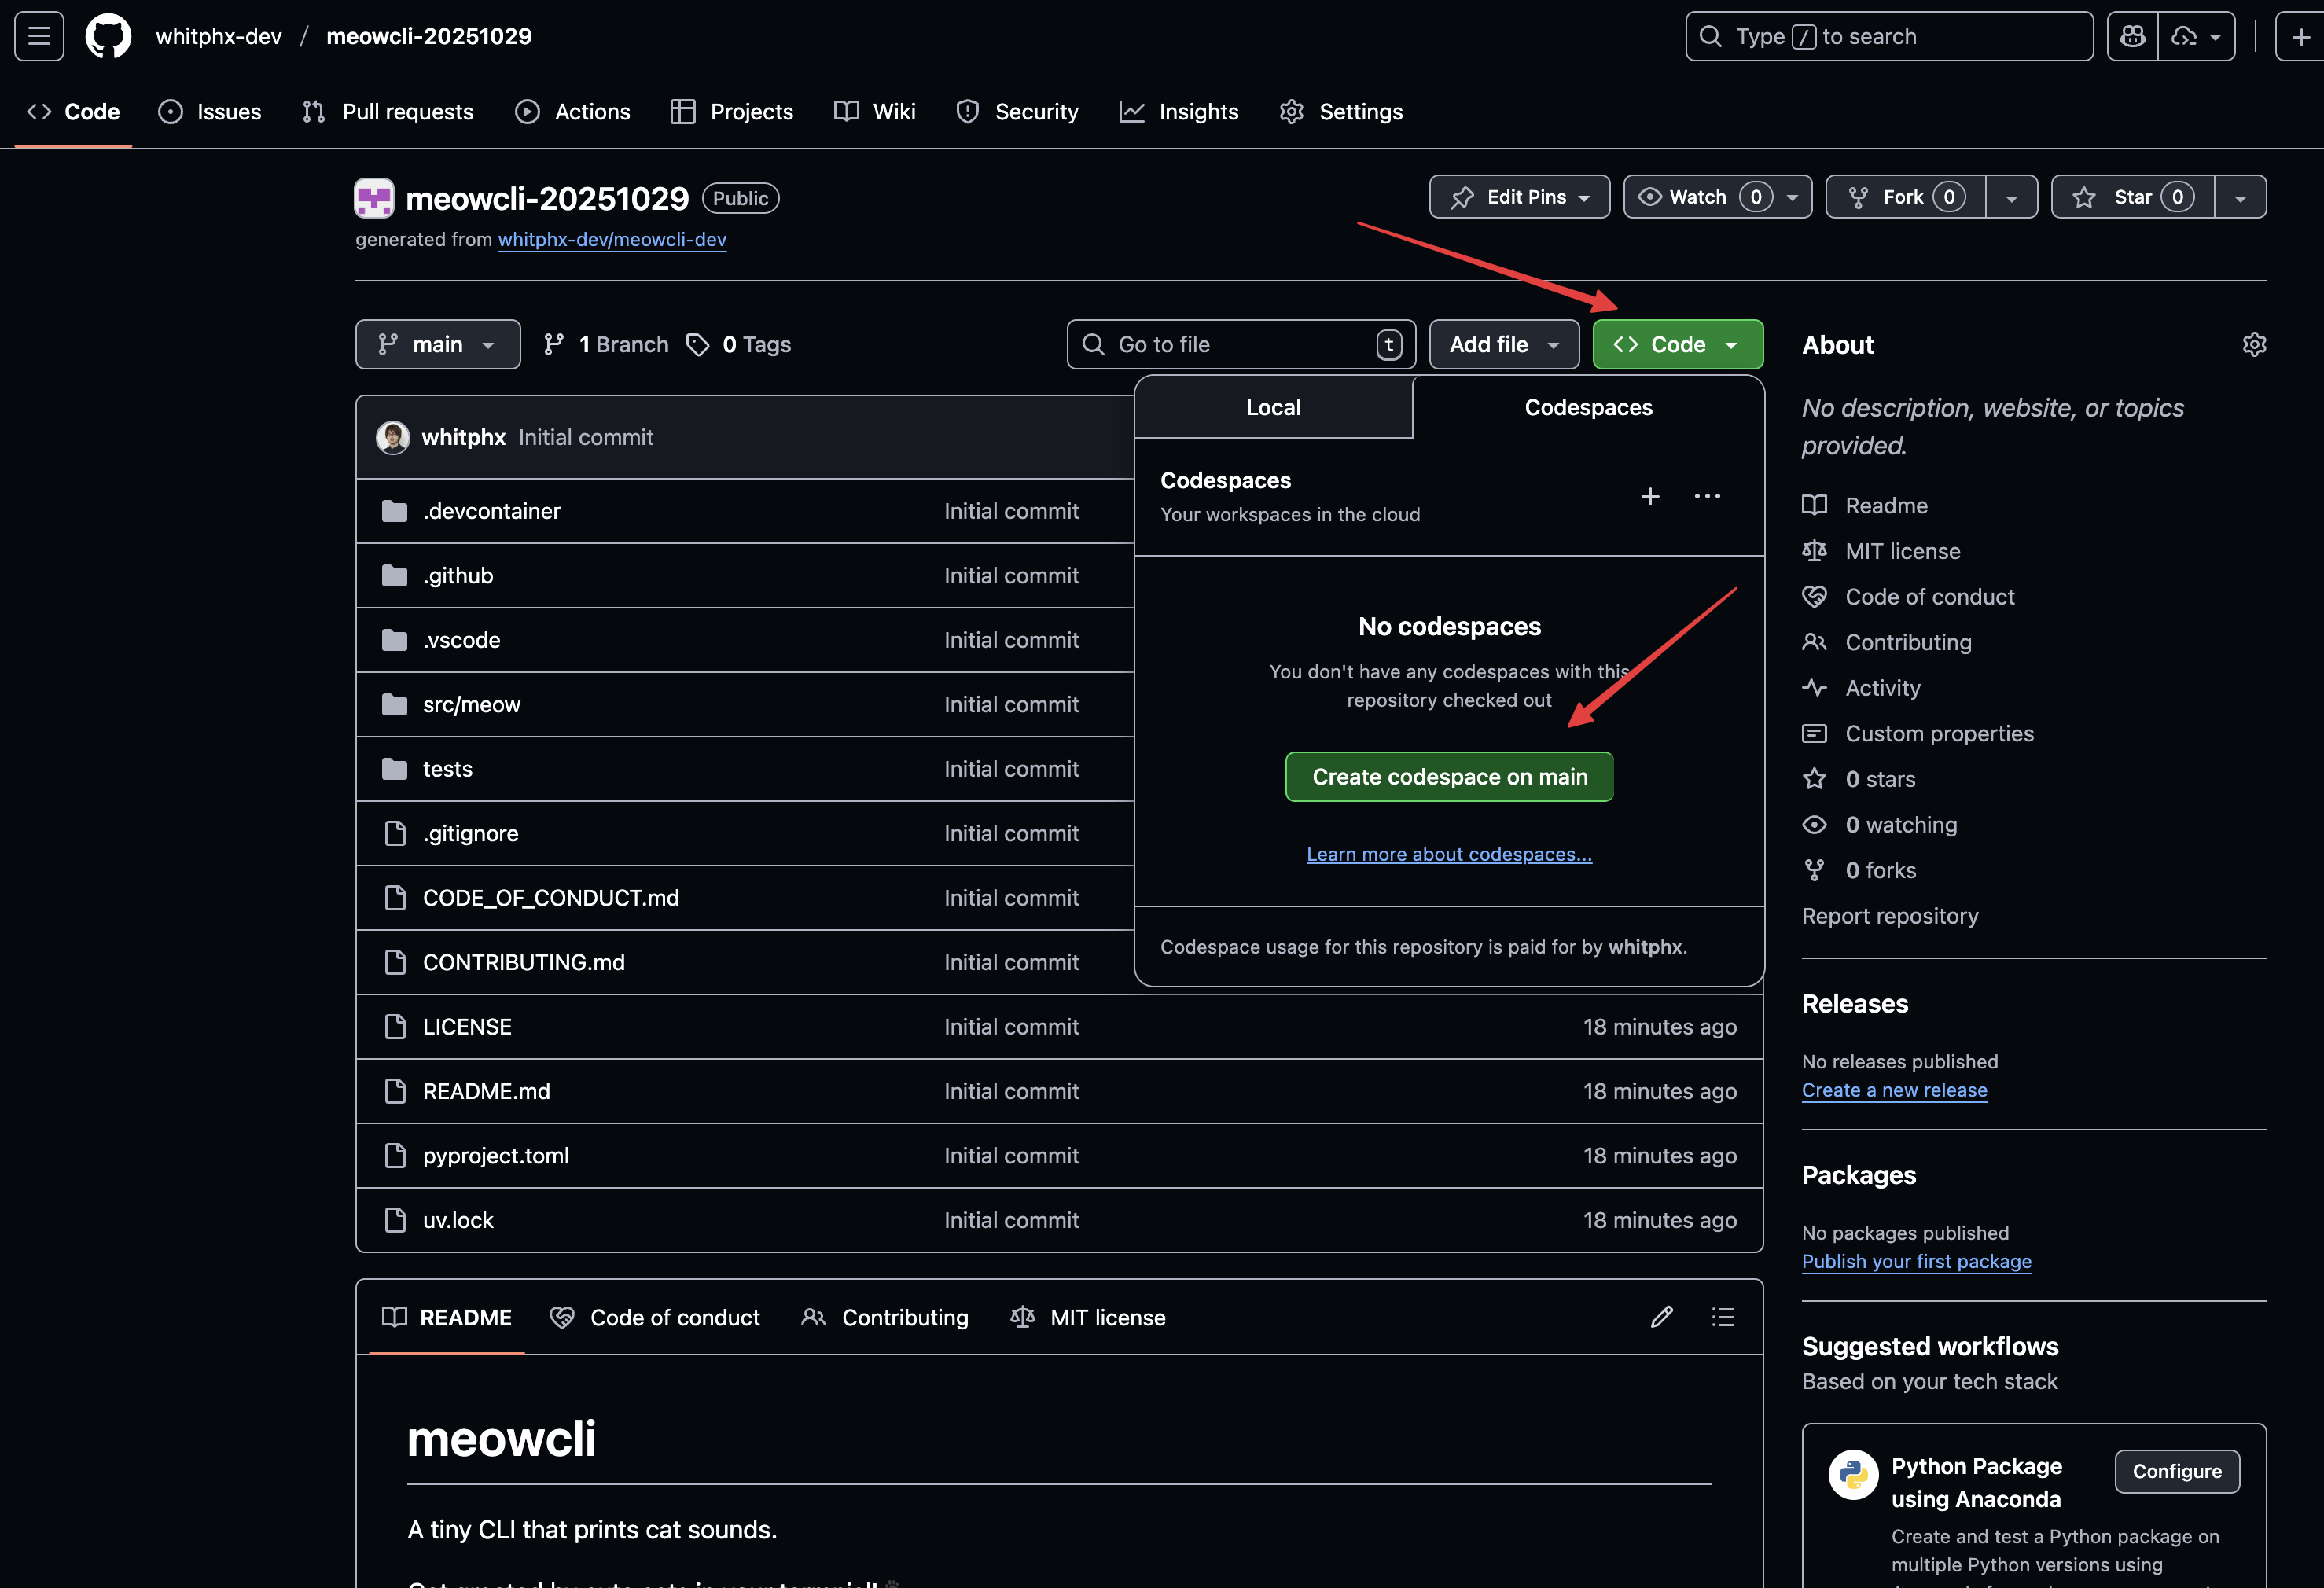Open the tests folder

tap(447, 769)
